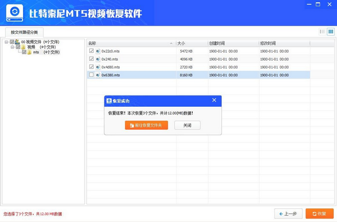Uncheck the 0x4d80.mts checkbox

tap(92, 67)
